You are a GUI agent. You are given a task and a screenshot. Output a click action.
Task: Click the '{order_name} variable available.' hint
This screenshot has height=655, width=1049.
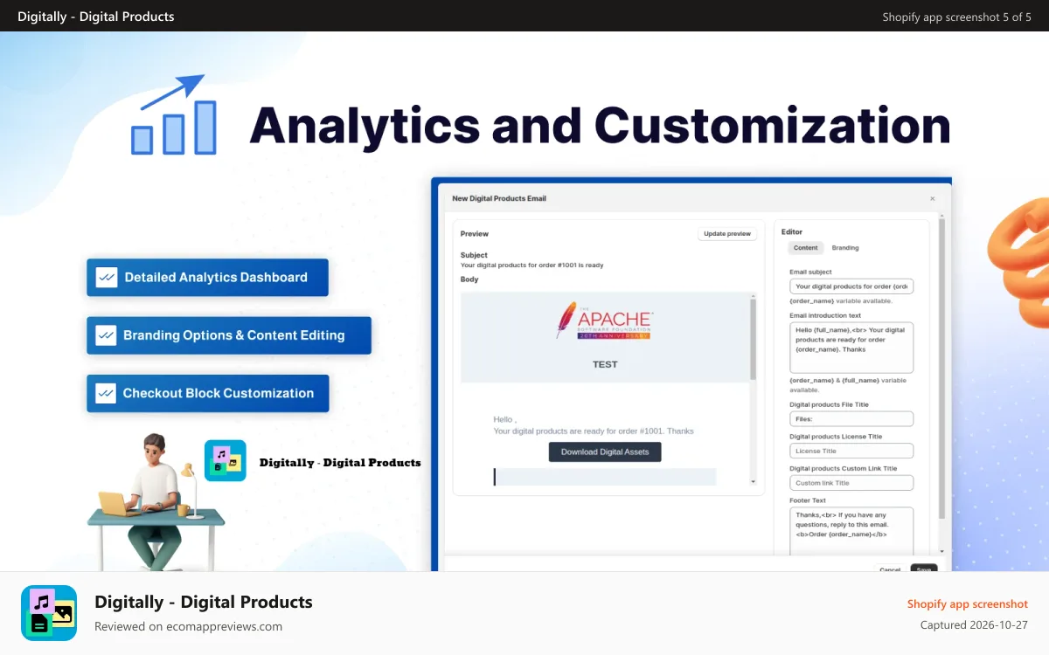point(841,300)
